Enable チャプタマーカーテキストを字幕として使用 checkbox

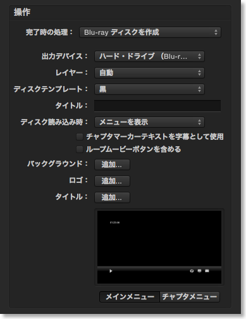(x=80, y=137)
